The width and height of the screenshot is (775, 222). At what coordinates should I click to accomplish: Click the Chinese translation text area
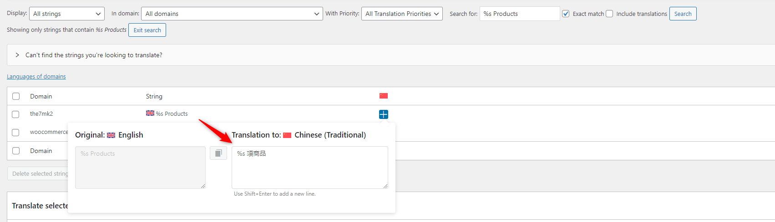[x=310, y=168]
